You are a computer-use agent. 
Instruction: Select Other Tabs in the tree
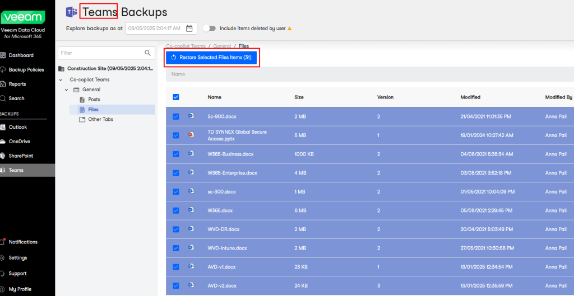[x=101, y=119]
